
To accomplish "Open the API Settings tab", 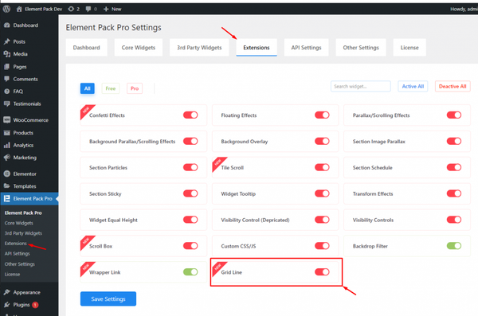I will (x=307, y=48).
